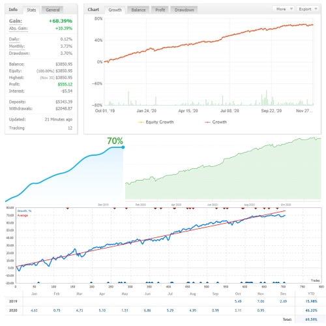Click the Apr 2020 return 5.10
The width and height of the screenshot is (326, 326).
(x=102, y=310)
